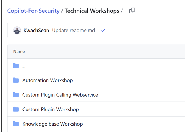This screenshot has height=132, width=185.
Task: Click KwachSean's avatar picture
Action: [x=17, y=31]
